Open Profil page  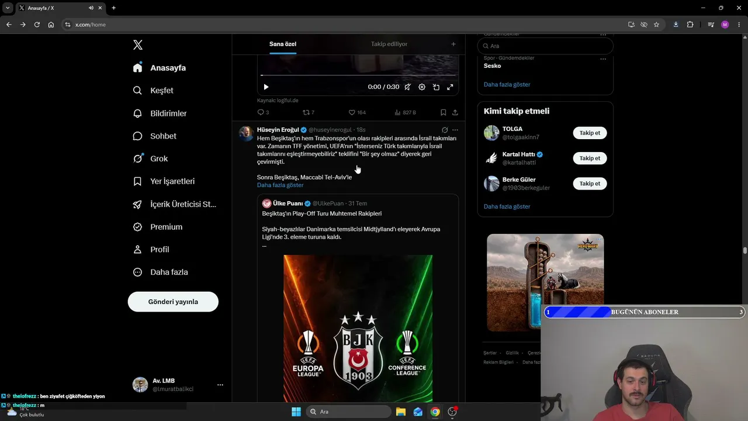(x=151, y=249)
